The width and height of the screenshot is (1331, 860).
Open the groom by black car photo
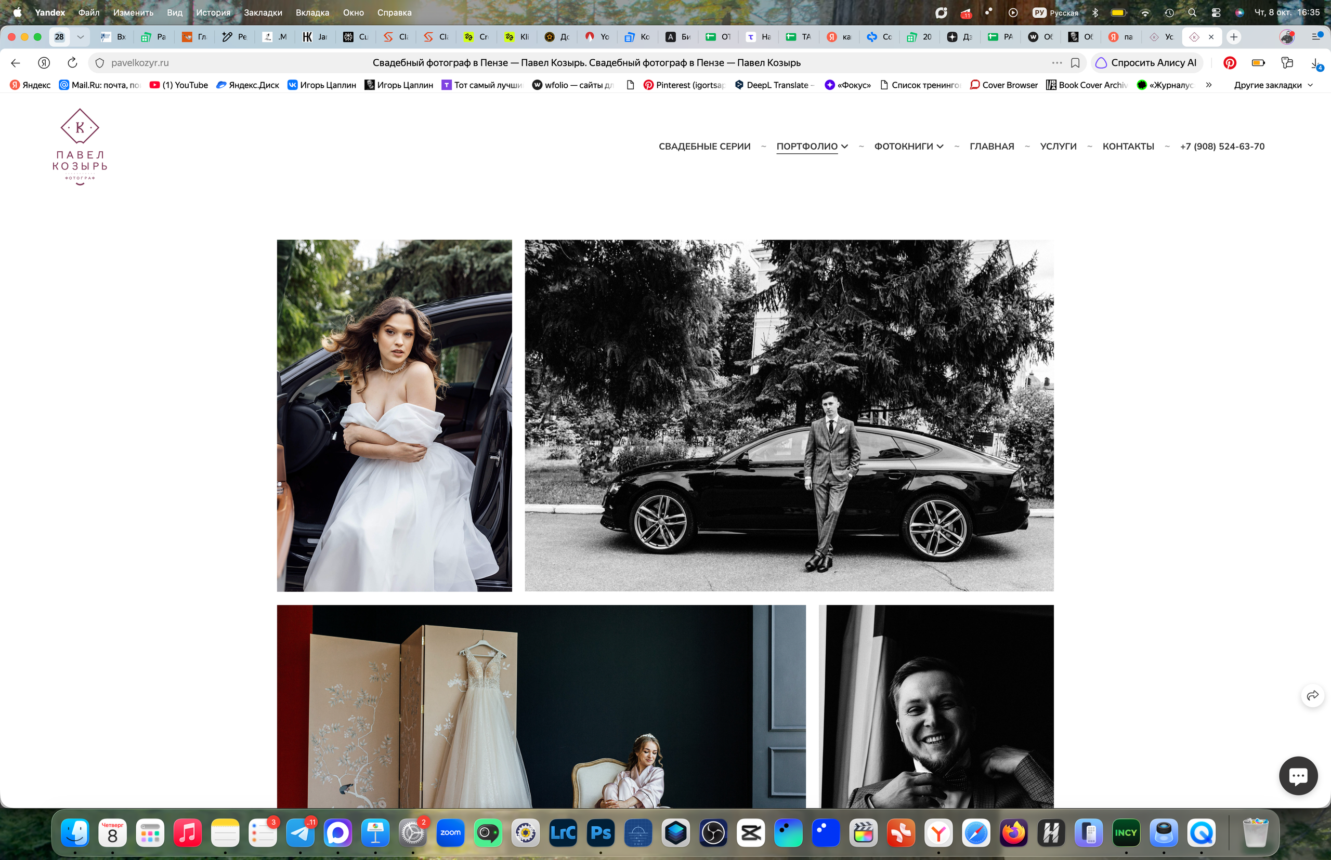click(x=789, y=416)
